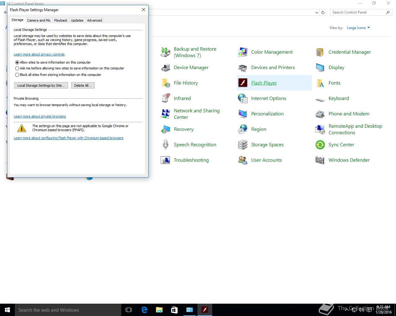Open the Fonts icon

(320, 83)
